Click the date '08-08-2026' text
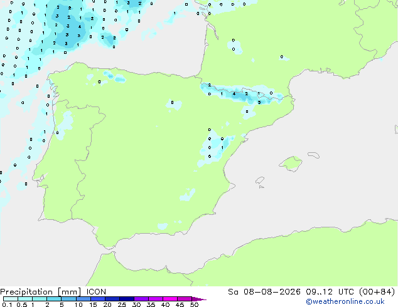398x307 pixels. (272, 292)
